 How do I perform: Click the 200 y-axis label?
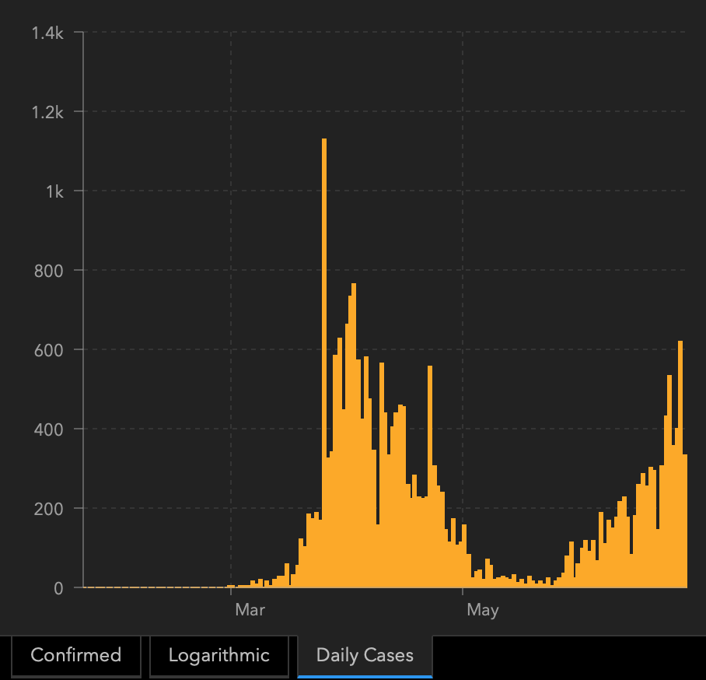tap(49, 509)
